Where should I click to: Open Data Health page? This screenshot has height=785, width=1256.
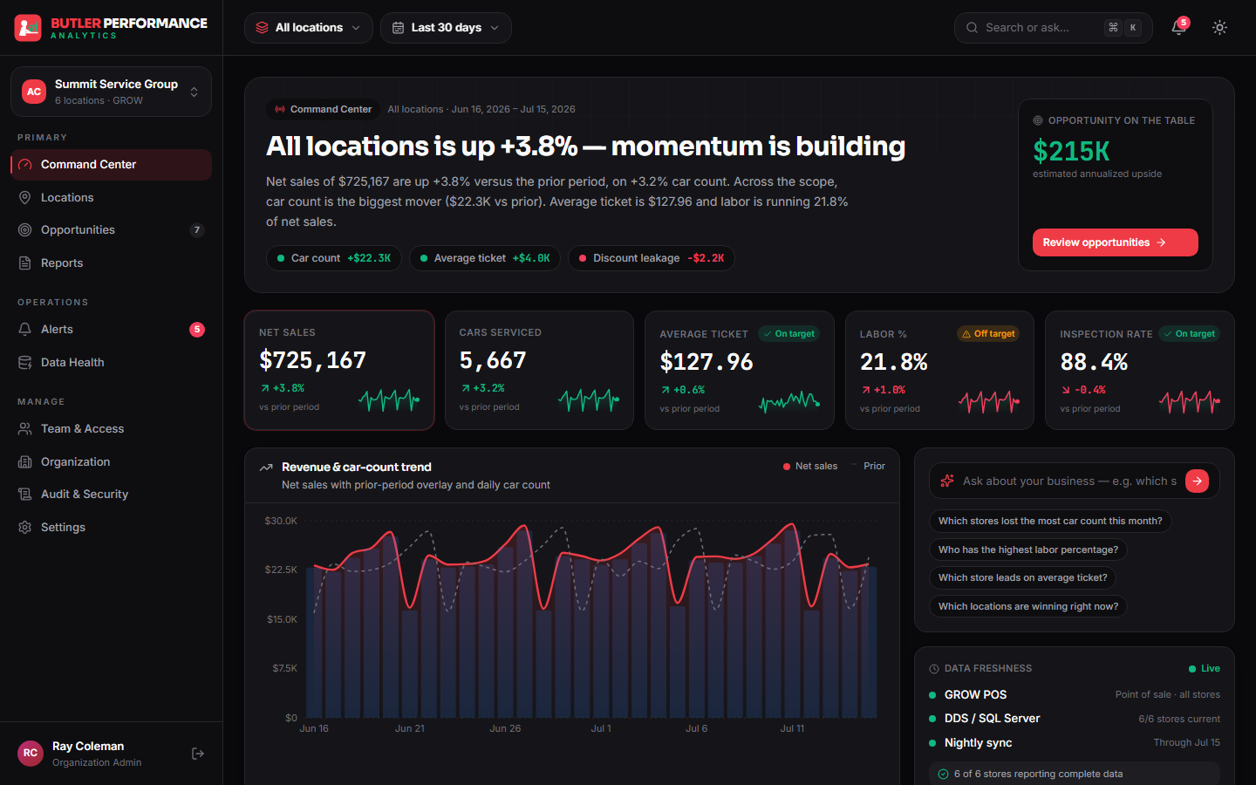coord(111,363)
